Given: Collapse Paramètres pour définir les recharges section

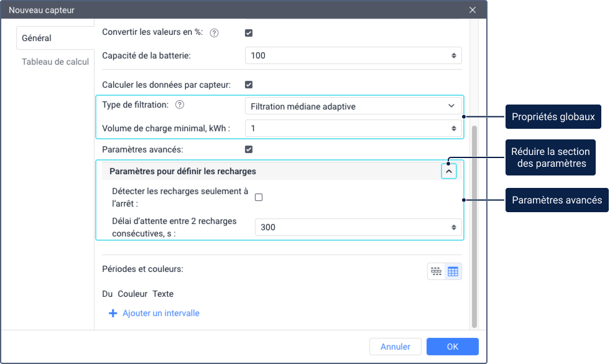Looking at the screenshot, I should click(448, 171).
